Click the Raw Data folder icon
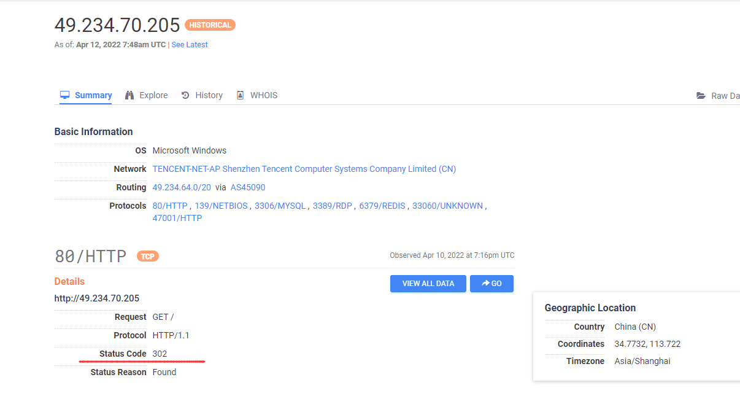740x396 pixels. (x=701, y=96)
